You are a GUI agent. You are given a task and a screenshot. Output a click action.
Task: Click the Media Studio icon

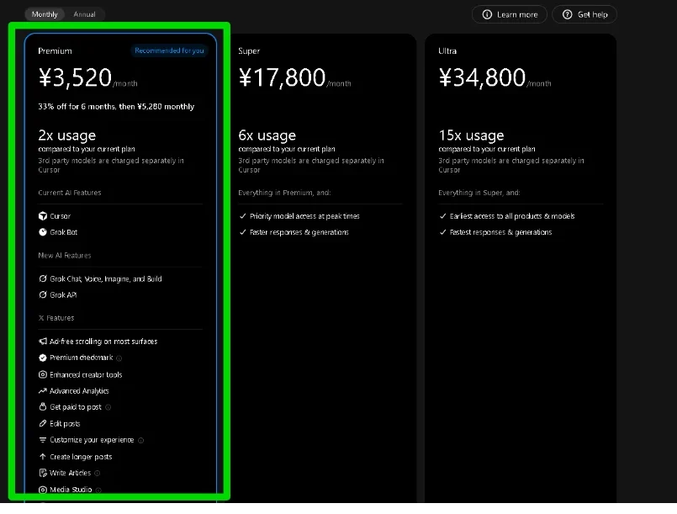click(x=43, y=490)
